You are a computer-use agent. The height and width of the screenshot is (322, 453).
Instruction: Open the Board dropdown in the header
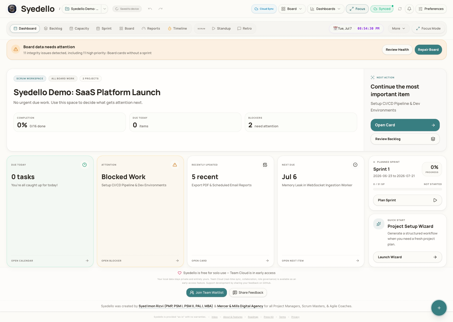(292, 9)
